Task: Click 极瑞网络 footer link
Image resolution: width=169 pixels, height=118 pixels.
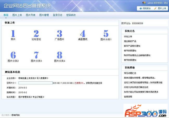Action: [16, 115]
